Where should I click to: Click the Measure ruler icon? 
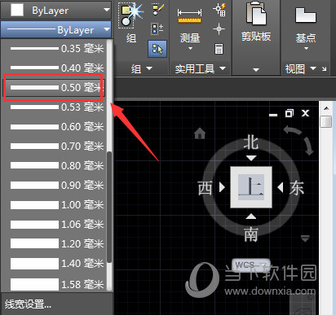point(189,16)
